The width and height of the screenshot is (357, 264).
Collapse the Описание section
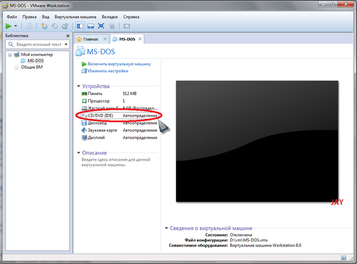(79, 153)
